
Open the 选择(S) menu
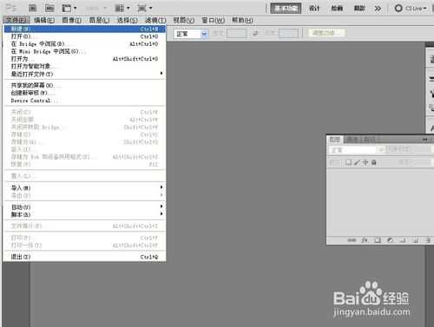pos(127,20)
